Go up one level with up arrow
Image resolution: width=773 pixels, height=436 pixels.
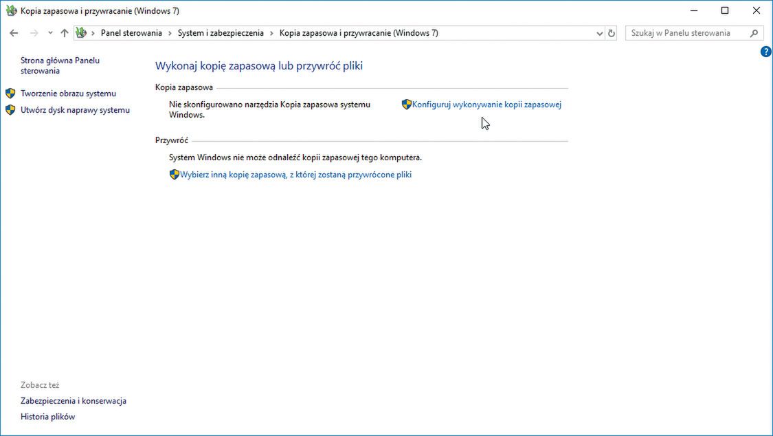tap(65, 33)
